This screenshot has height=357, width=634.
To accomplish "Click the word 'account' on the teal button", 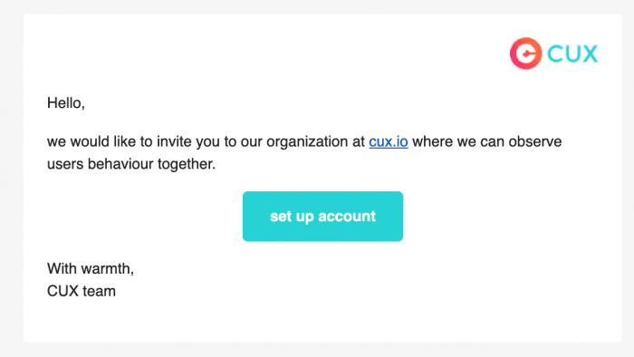I will (x=347, y=217).
